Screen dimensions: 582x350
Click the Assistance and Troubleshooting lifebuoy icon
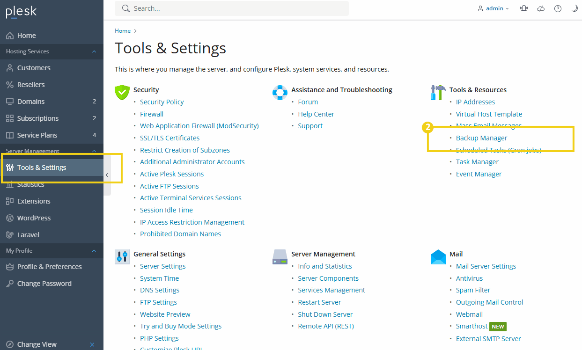click(x=280, y=92)
